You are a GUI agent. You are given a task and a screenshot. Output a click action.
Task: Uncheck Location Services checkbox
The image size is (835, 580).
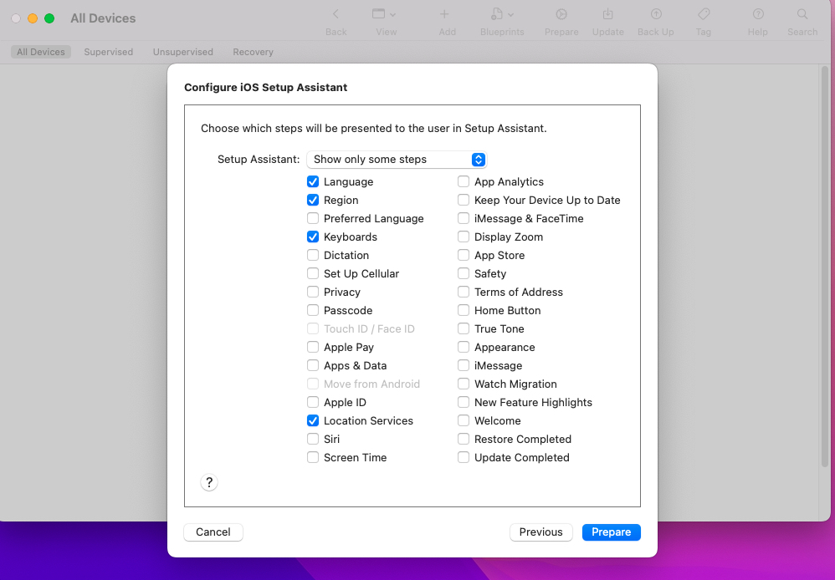pos(313,421)
